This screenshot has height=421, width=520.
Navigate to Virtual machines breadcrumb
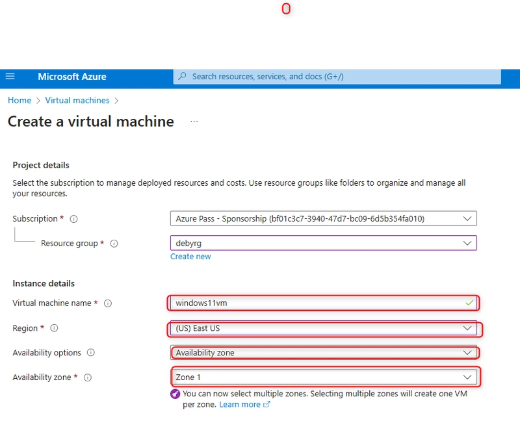pyautogui.click(x=77, y=100)
